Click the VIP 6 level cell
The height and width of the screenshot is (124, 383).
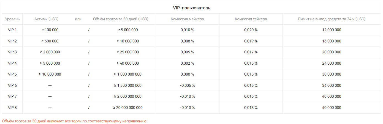click(12, 85)
